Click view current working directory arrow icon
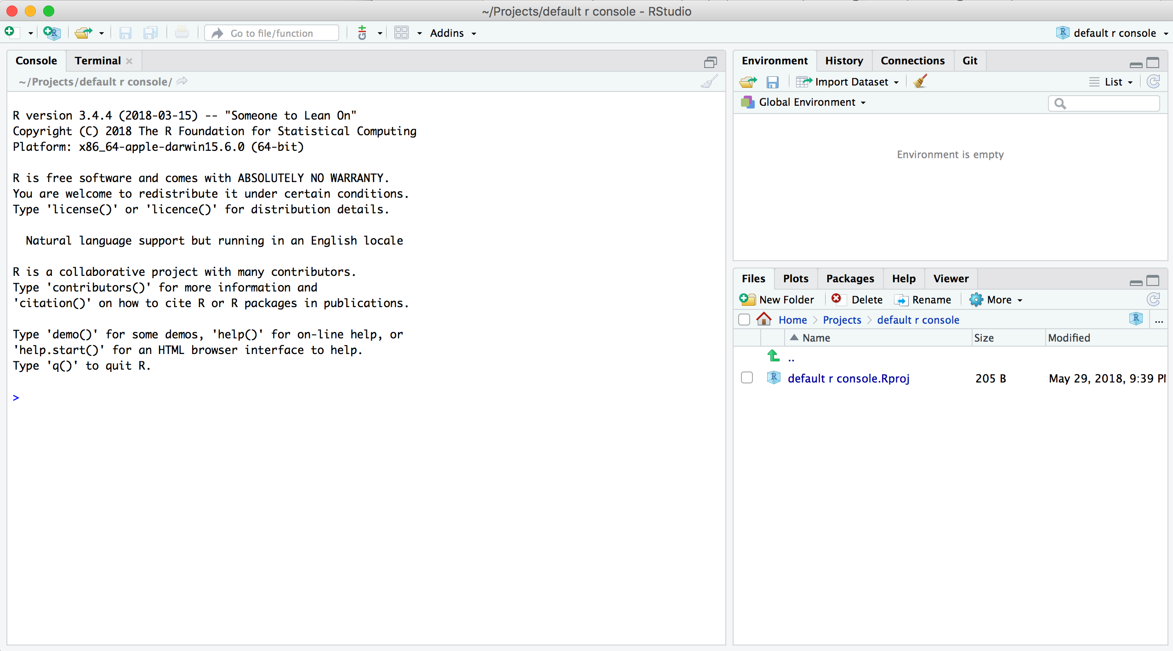The width and height of the screenshot is (1173, 651). pyautogui.click(x=182, y=81)
